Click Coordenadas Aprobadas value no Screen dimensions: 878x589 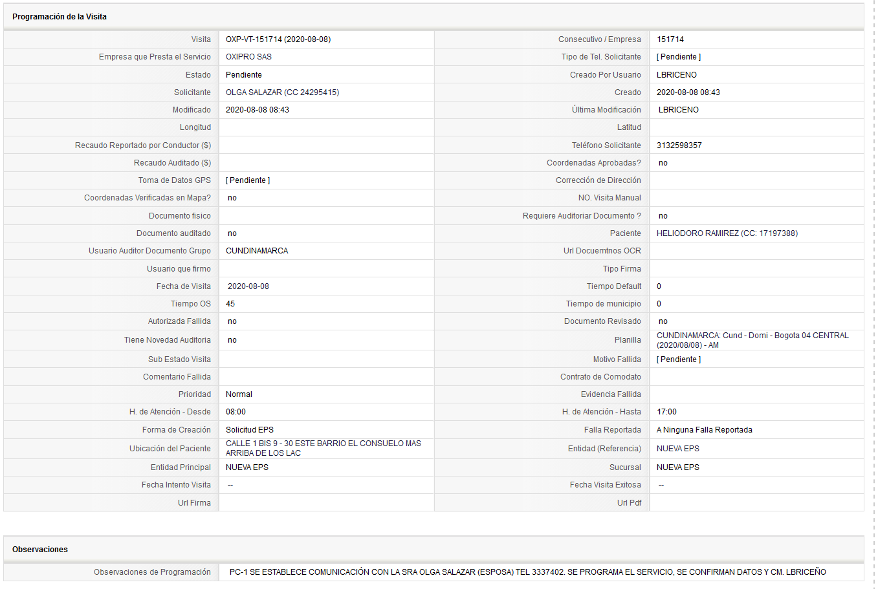[x=663, y=163]
